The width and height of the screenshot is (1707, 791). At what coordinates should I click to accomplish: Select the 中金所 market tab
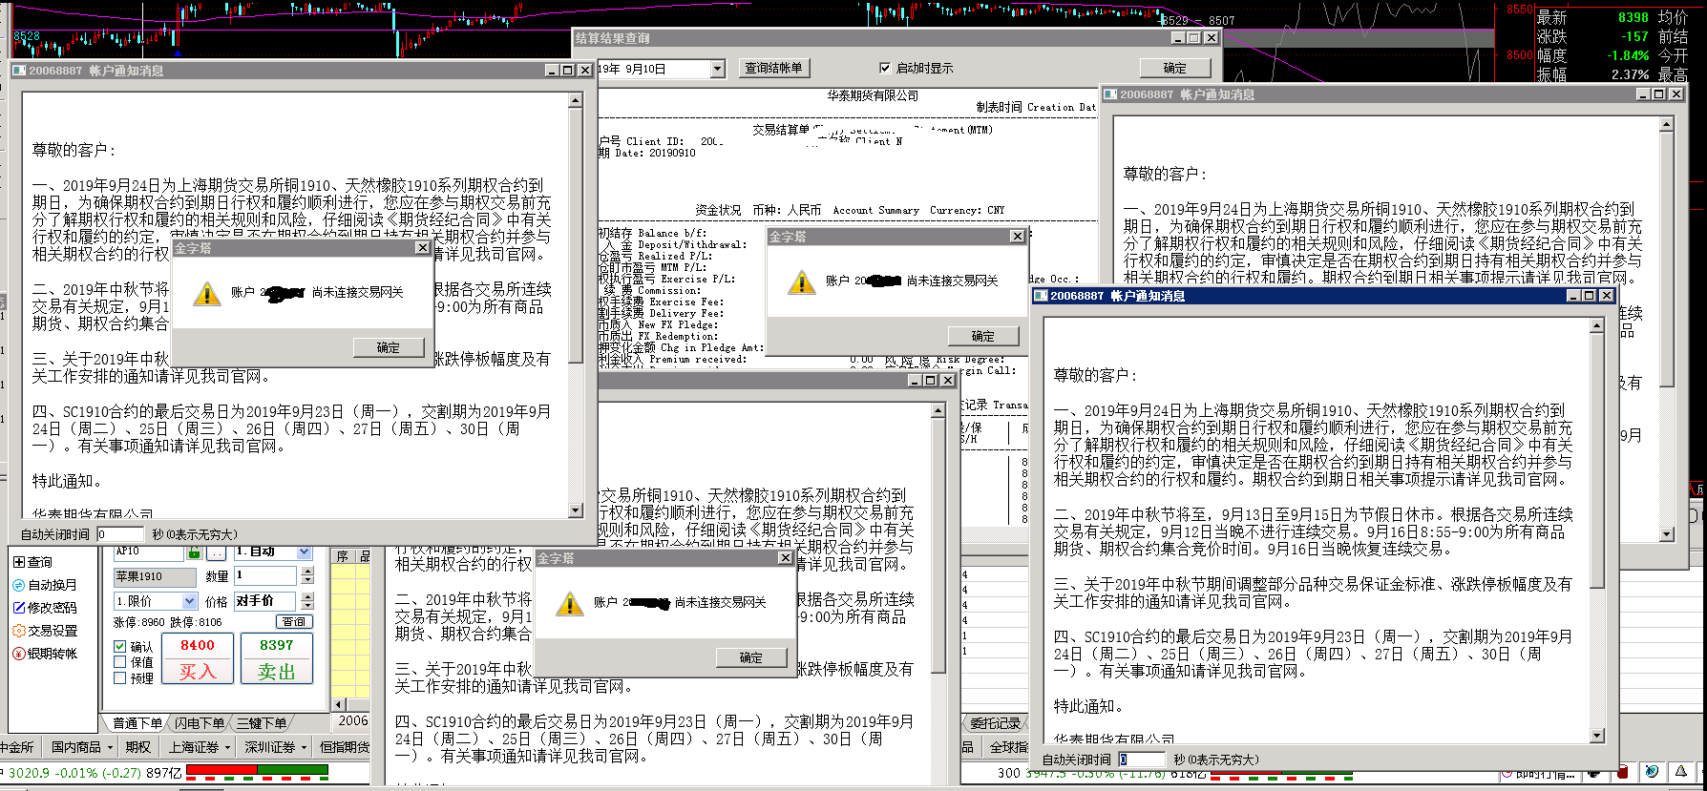click(x=17, y=747)
